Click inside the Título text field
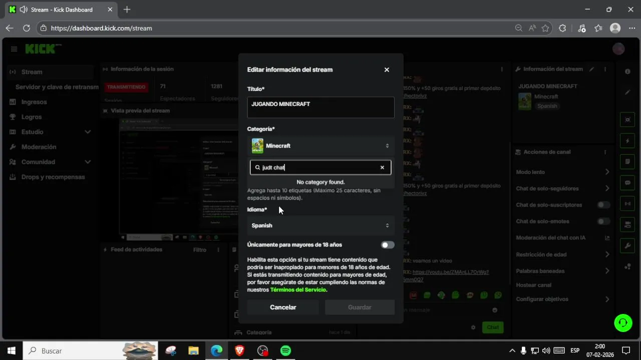The width and height of the screenshot is (641, 360). pos(320,107)
